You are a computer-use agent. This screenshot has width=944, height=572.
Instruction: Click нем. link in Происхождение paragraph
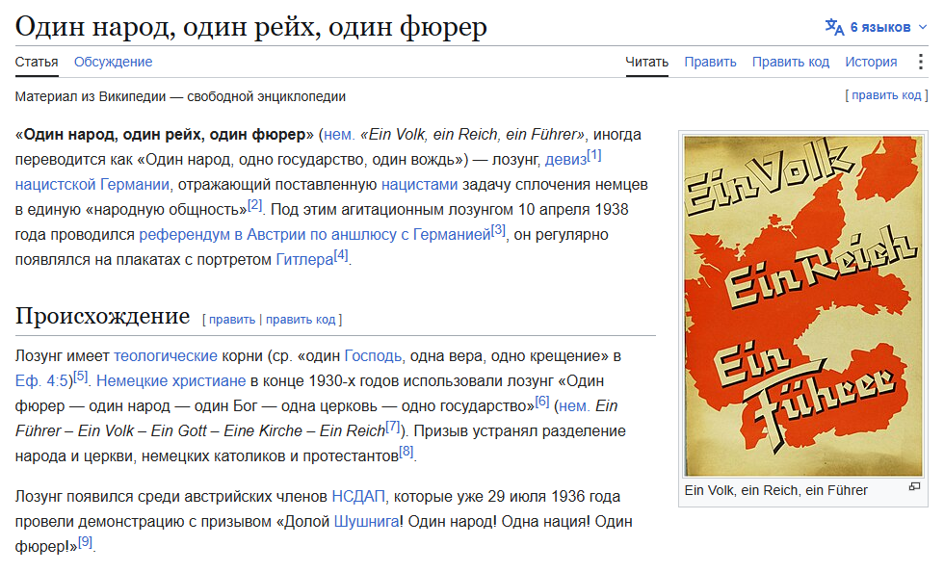pyautogui.click(x=574, y=406)
